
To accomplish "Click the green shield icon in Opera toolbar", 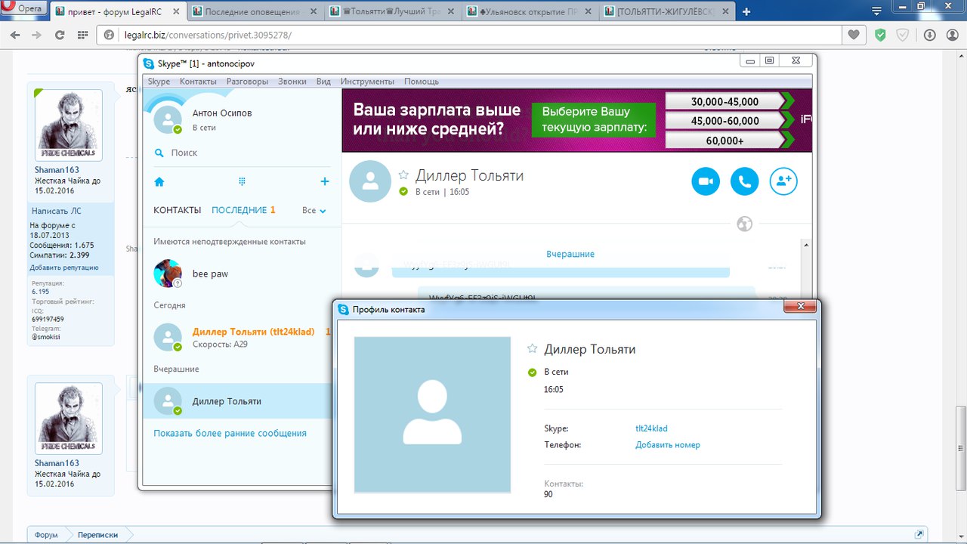I will point(880,35).
